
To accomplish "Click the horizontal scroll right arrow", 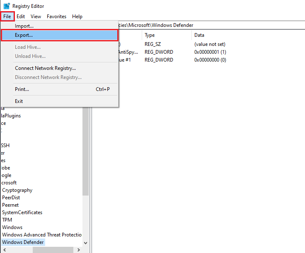I will [x=79, y=250].
